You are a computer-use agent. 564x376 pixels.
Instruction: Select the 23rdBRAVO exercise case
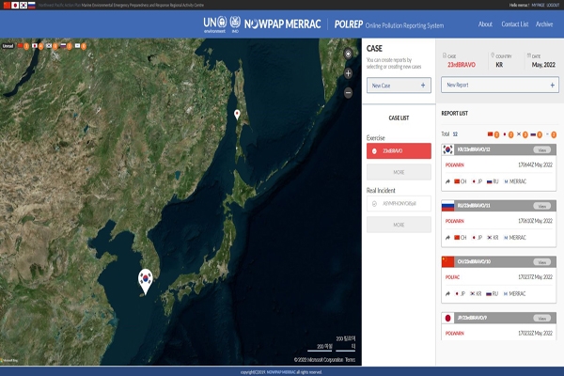[399, 150]
